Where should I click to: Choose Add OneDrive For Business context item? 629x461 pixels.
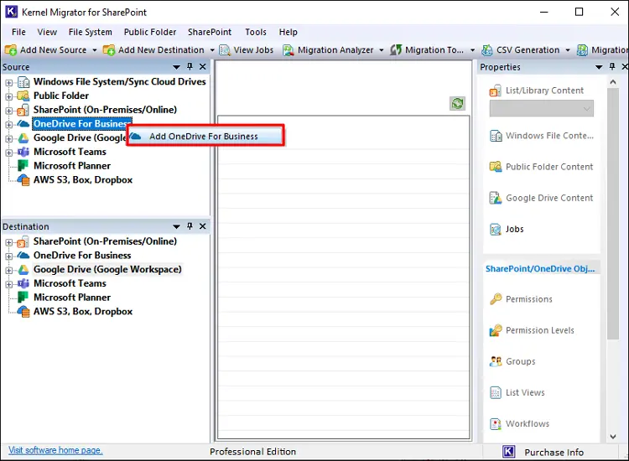pos(205,137)
